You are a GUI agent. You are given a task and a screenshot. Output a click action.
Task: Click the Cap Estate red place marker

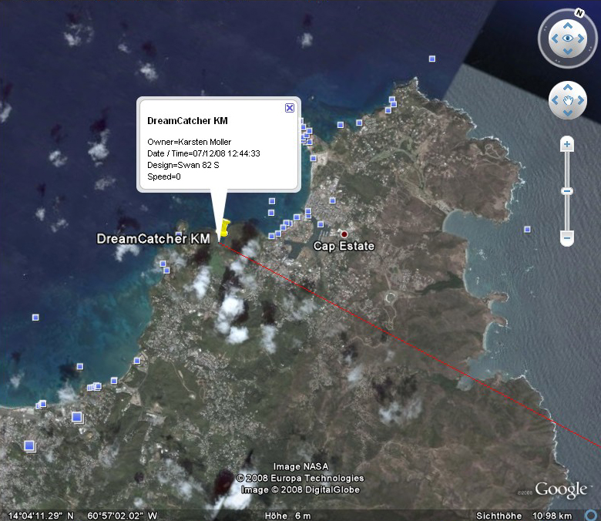click(x=344, y=234)
